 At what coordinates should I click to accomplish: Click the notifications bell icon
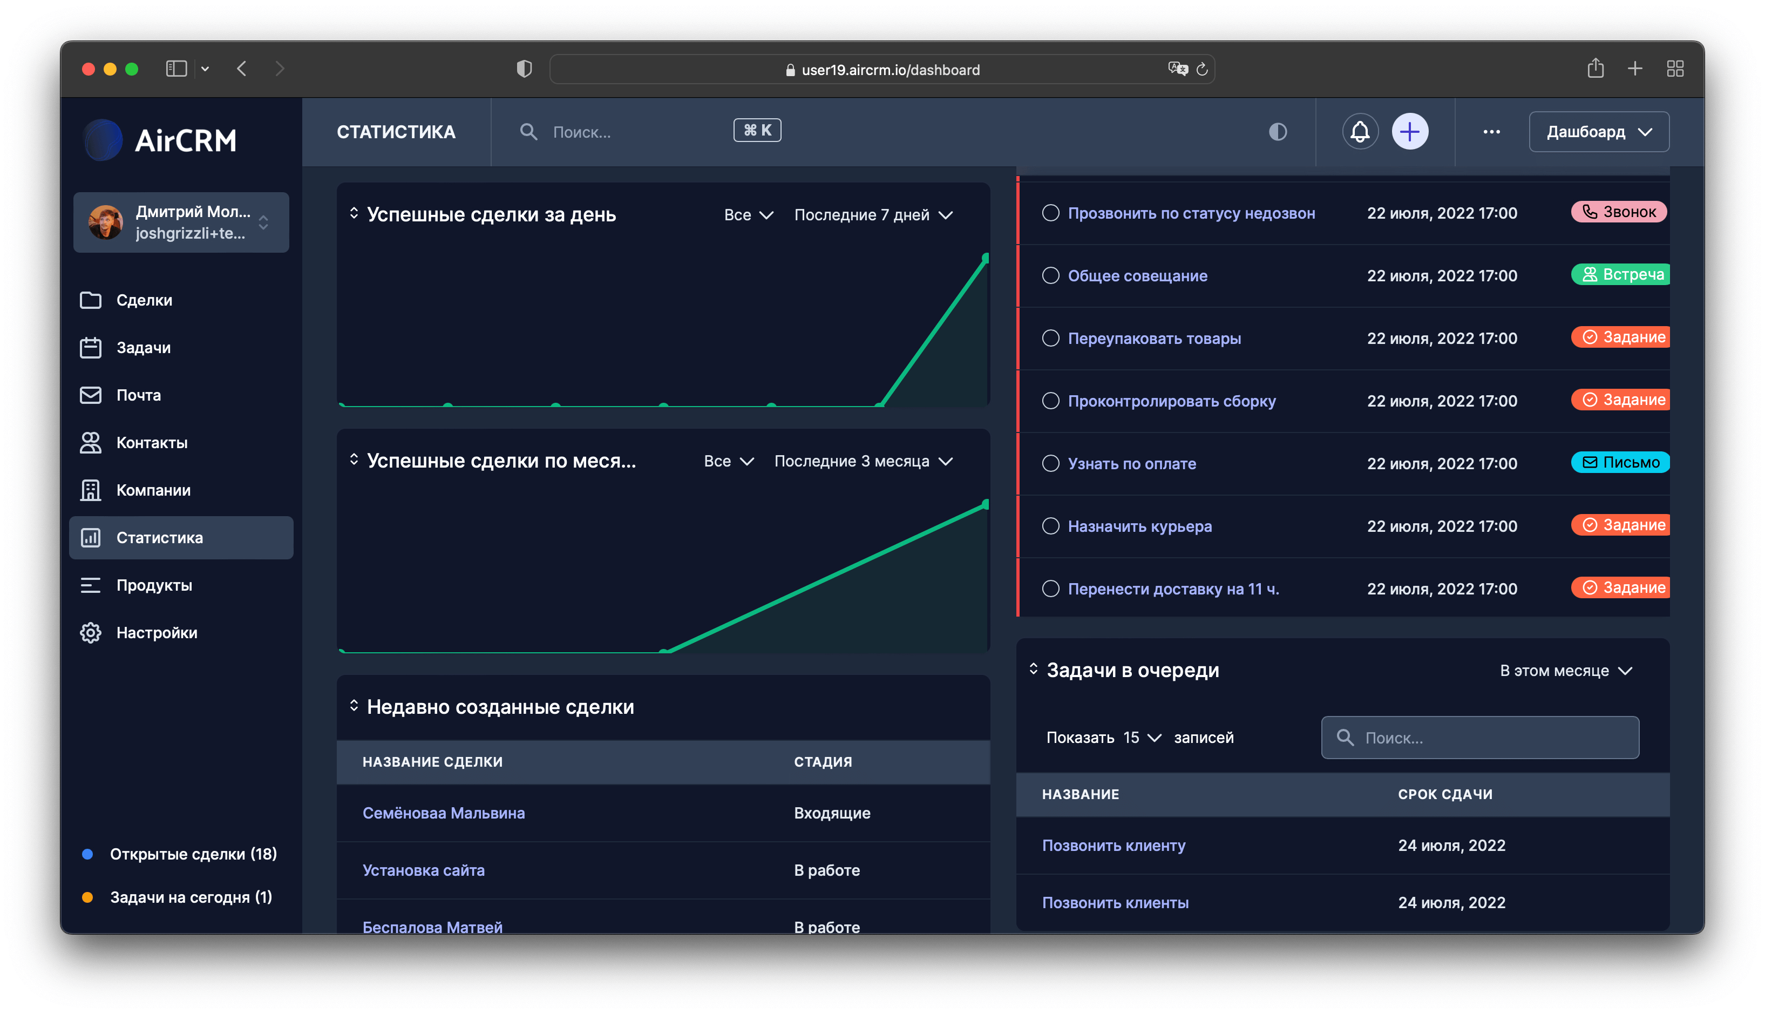pos(1360,132)
